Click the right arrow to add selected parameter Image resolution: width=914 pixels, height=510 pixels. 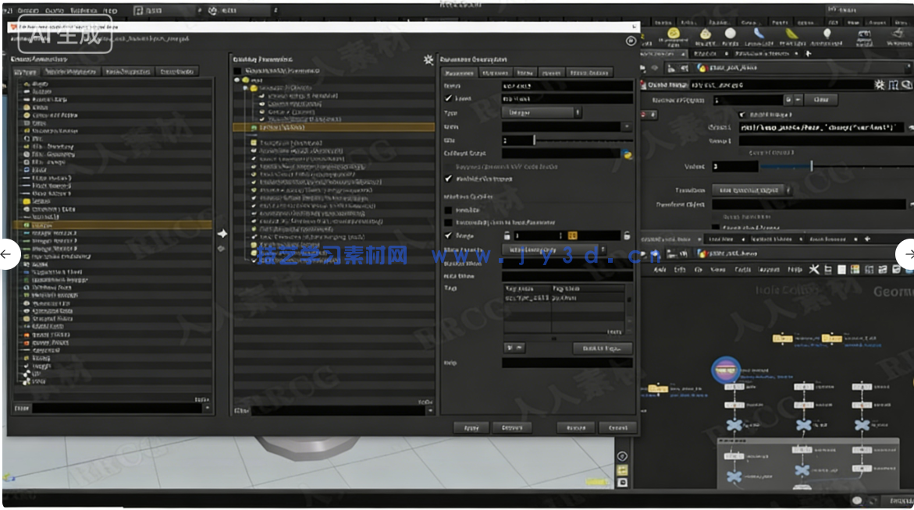[x=222, y=233]
